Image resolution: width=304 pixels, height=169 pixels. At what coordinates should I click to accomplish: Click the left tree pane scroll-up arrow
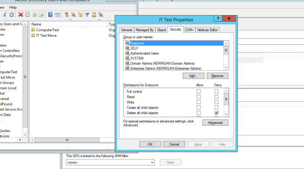[x=25, y=24]
